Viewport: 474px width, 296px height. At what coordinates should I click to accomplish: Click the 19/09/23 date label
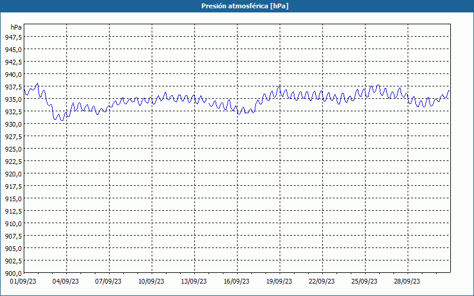[x=279, y=281]
